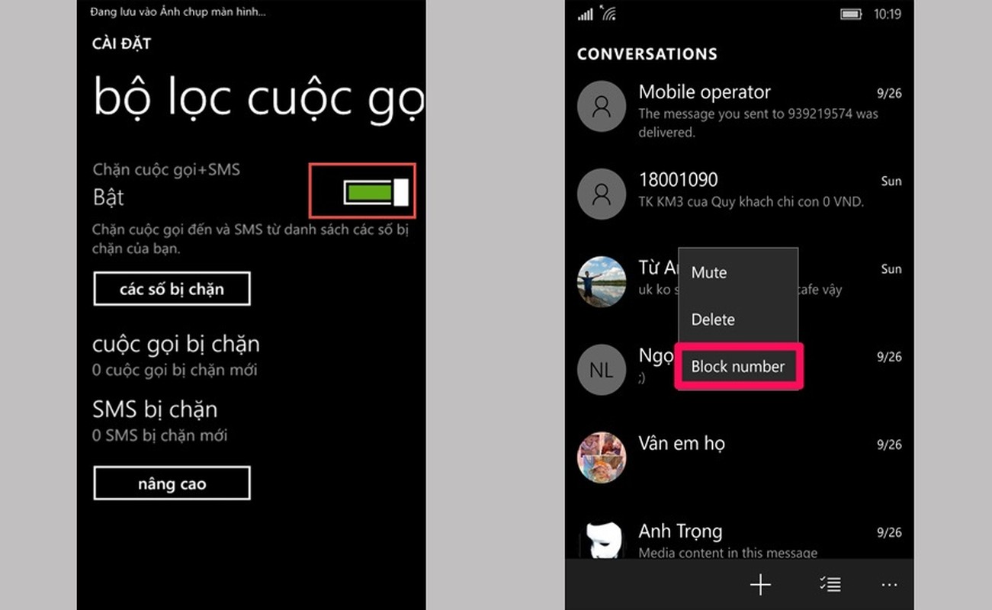The height and width of the screenshot is (610, 992).
Task: Tap Vân em họ profile photo
Action: [x=602, y=457]
